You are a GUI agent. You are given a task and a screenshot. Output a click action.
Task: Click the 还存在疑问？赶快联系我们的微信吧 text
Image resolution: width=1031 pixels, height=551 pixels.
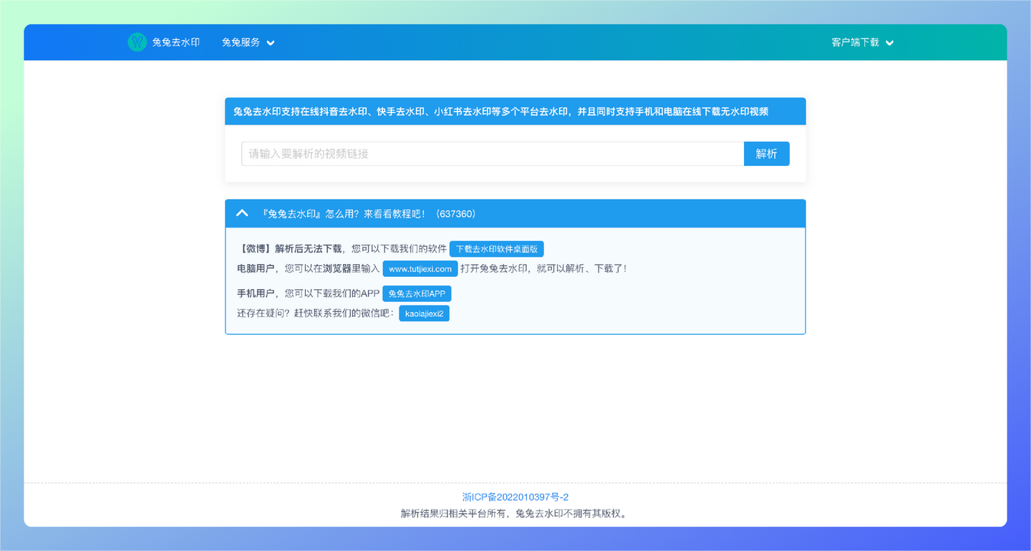[x=316, y=313]
